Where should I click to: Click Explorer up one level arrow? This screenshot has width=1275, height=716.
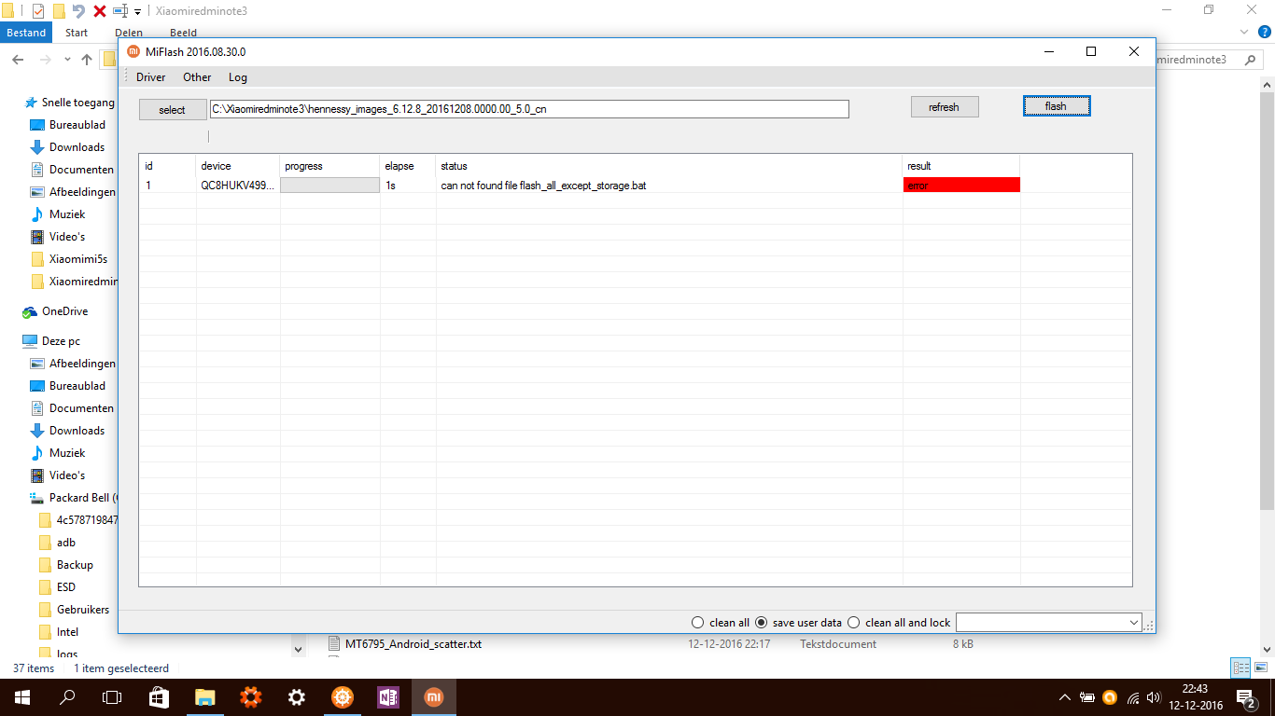click(87, 60)
